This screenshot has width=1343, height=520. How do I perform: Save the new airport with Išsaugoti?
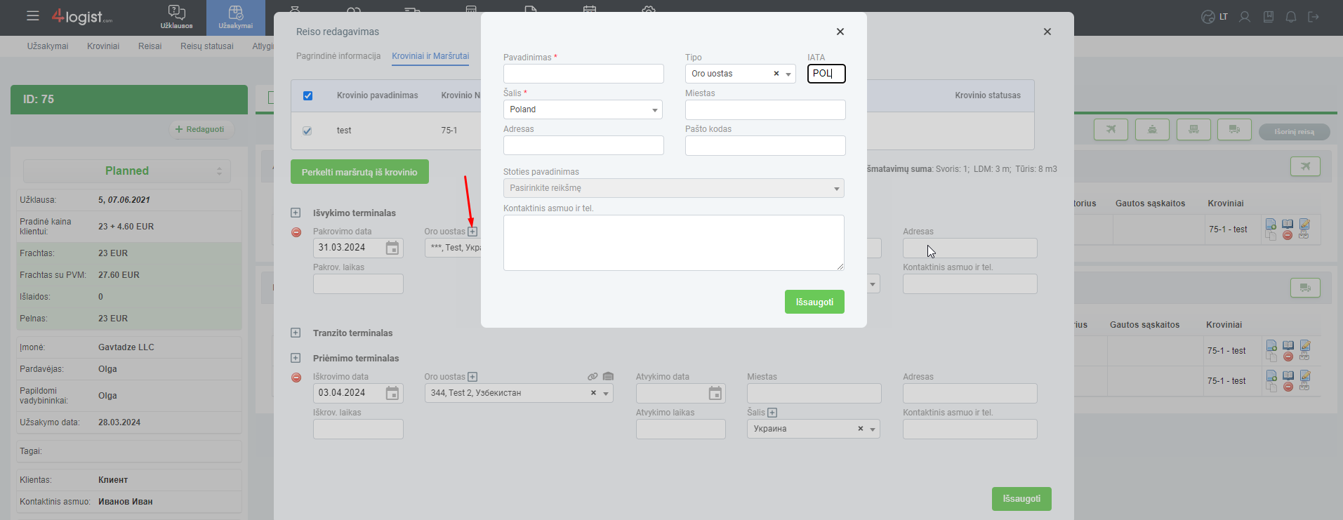pyautogui.click(x=814, y=302)
